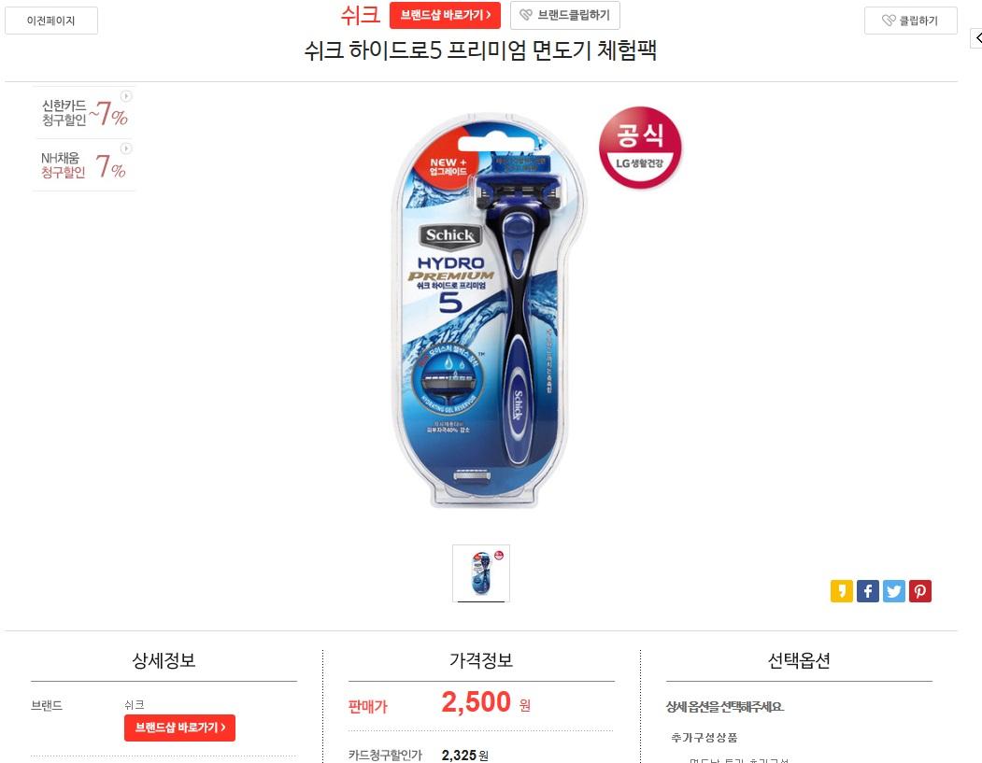This screenshot has width=982, height=763.
Task: Click heart icon in 클립하기
Action: coord(888,21)
